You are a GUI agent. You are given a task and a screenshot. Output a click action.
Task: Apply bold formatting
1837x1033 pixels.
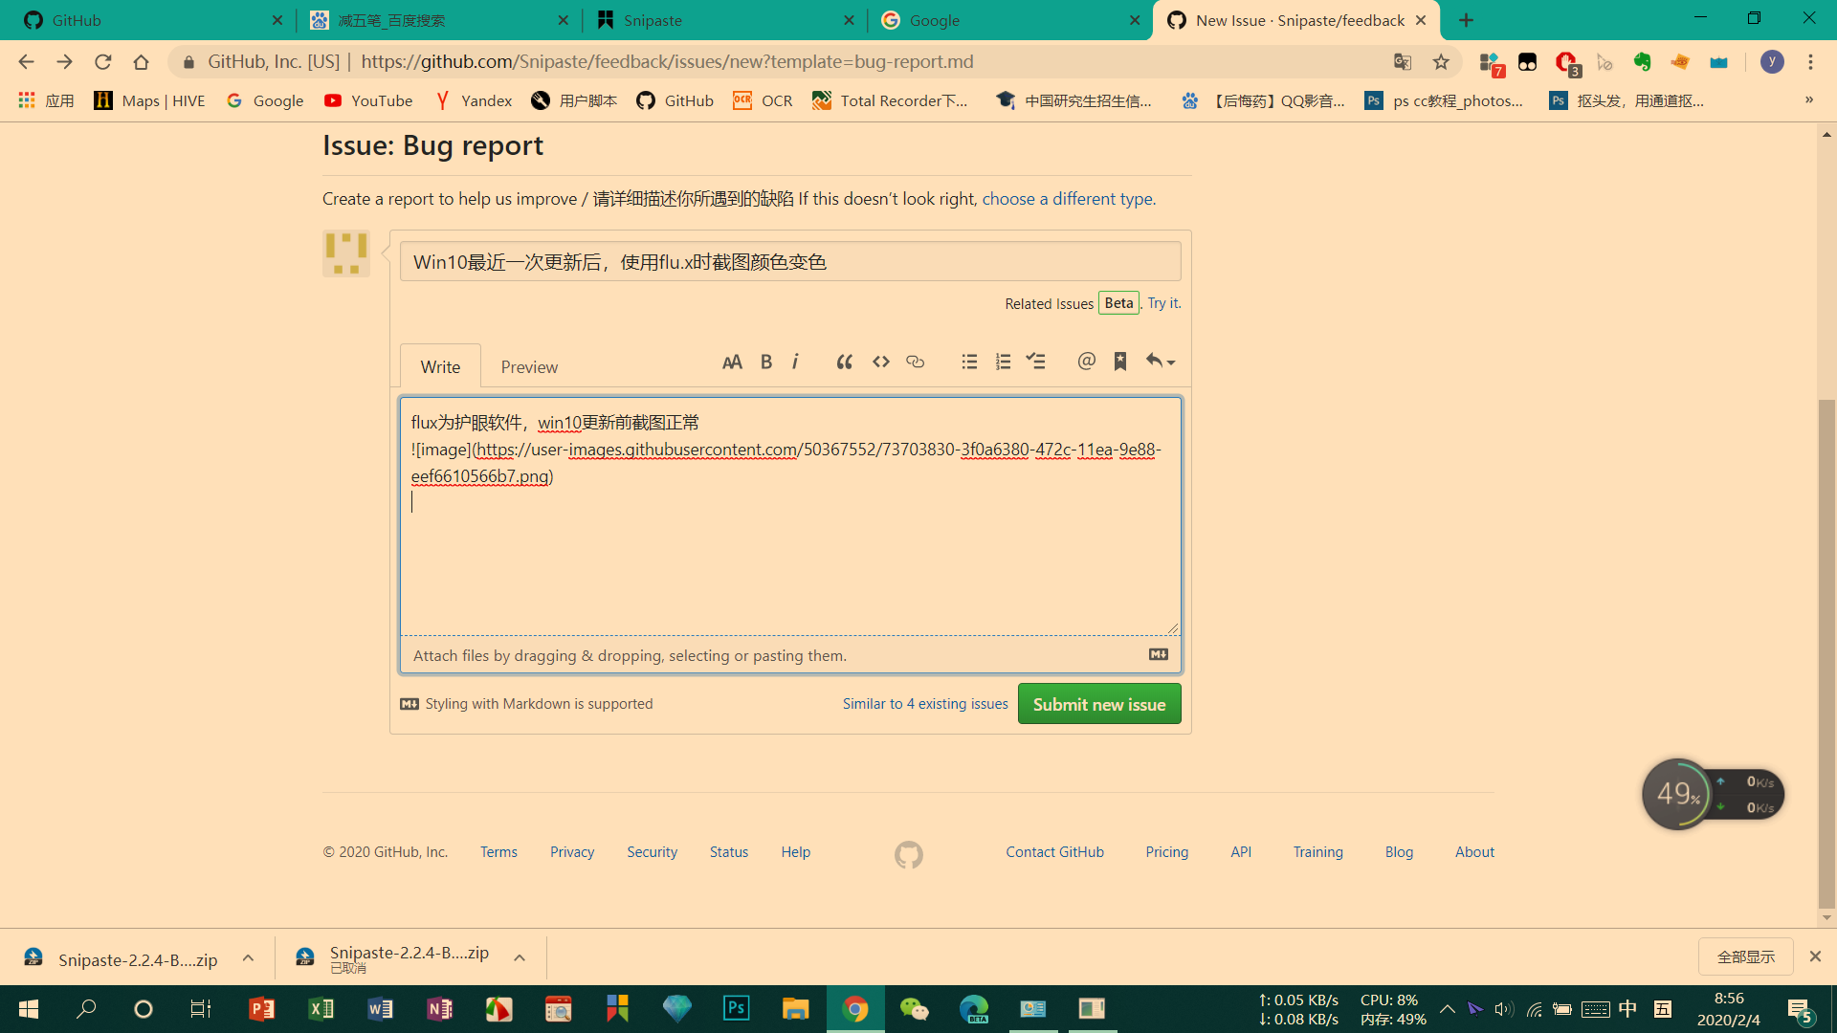pos(765,362)
